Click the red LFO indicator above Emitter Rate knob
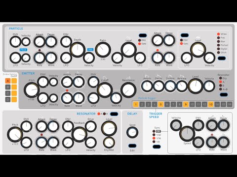237x177 pixels. coord(67,90)
